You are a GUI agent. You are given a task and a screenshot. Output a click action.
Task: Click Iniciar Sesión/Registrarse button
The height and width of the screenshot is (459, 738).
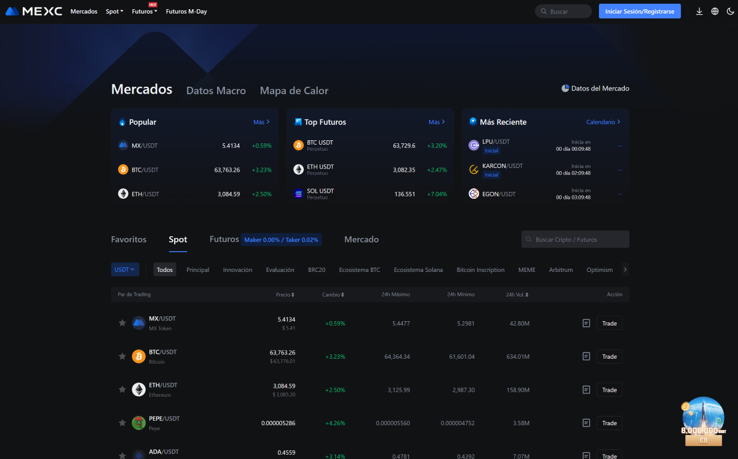(x=640, y=11)
